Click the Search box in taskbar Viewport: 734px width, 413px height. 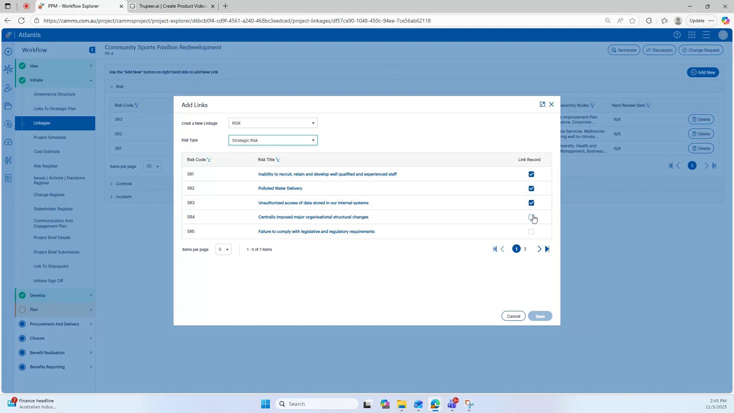317,403
